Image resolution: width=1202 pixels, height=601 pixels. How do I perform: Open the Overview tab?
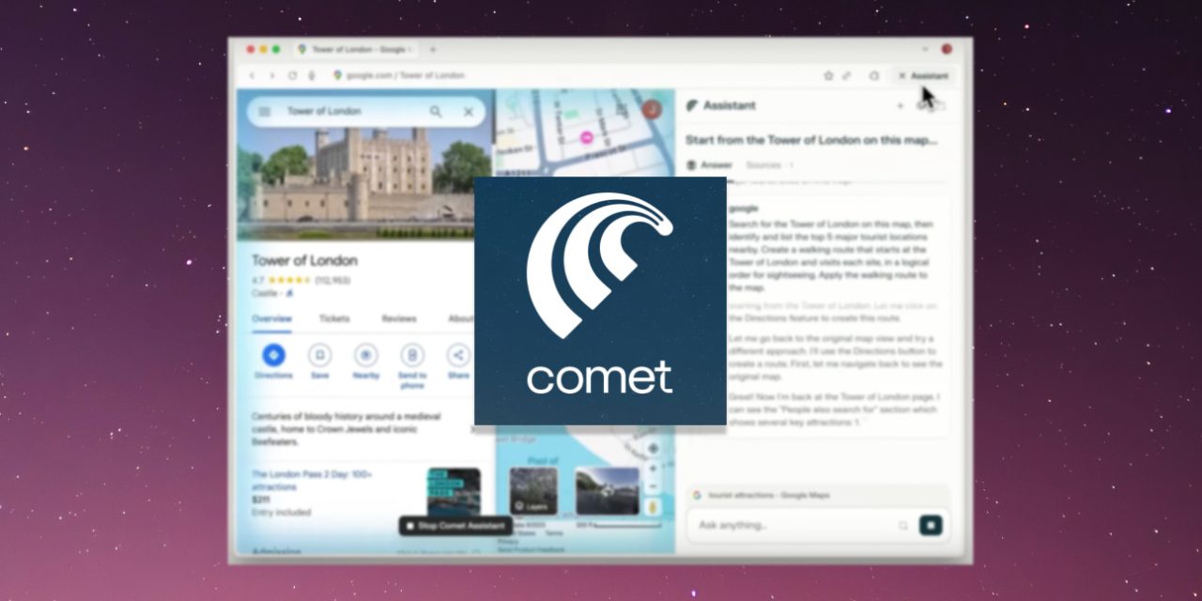[x=271, y=319]
